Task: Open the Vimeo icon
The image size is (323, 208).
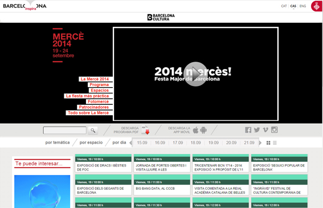Action: pyautogui.click(x=265, y=130)
